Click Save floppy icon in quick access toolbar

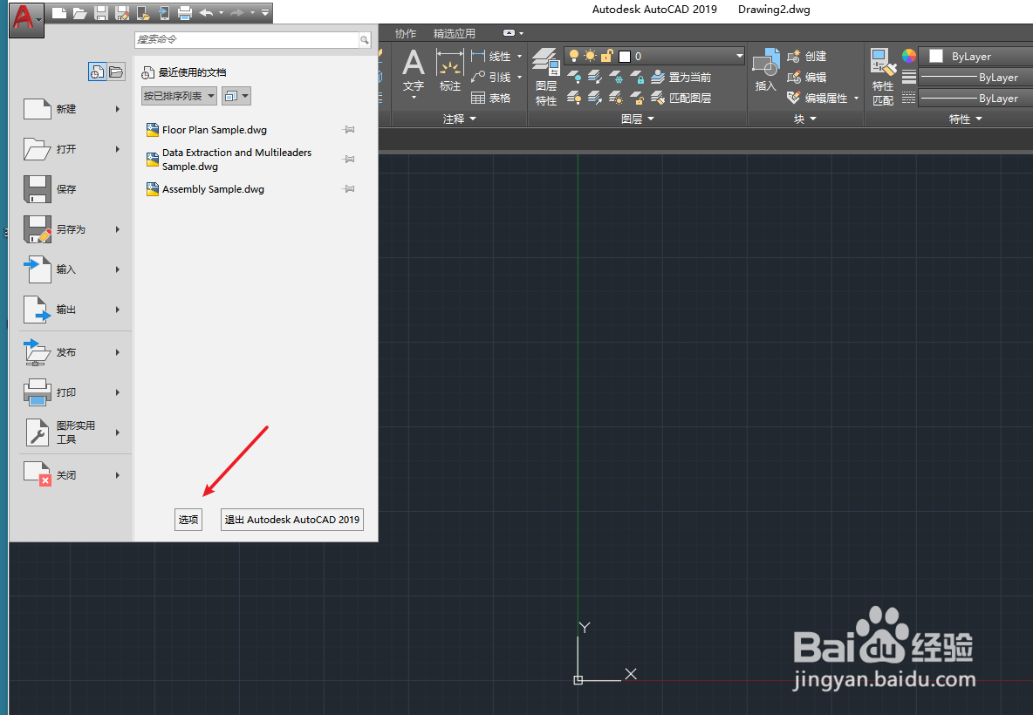(x=101, y=12)
